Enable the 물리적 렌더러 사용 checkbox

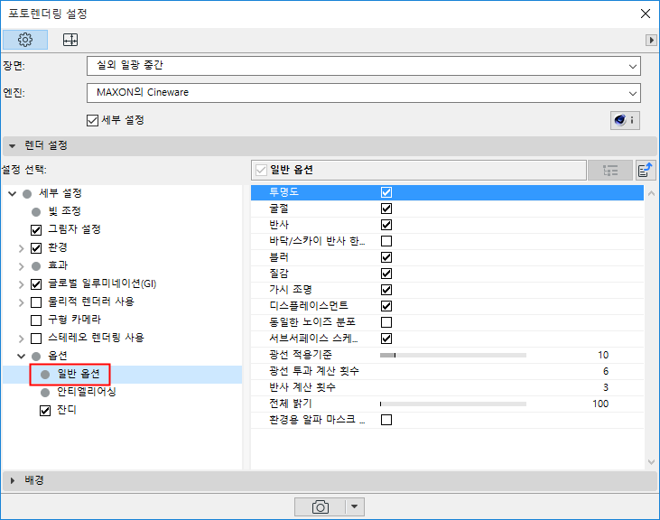point(36,302)
